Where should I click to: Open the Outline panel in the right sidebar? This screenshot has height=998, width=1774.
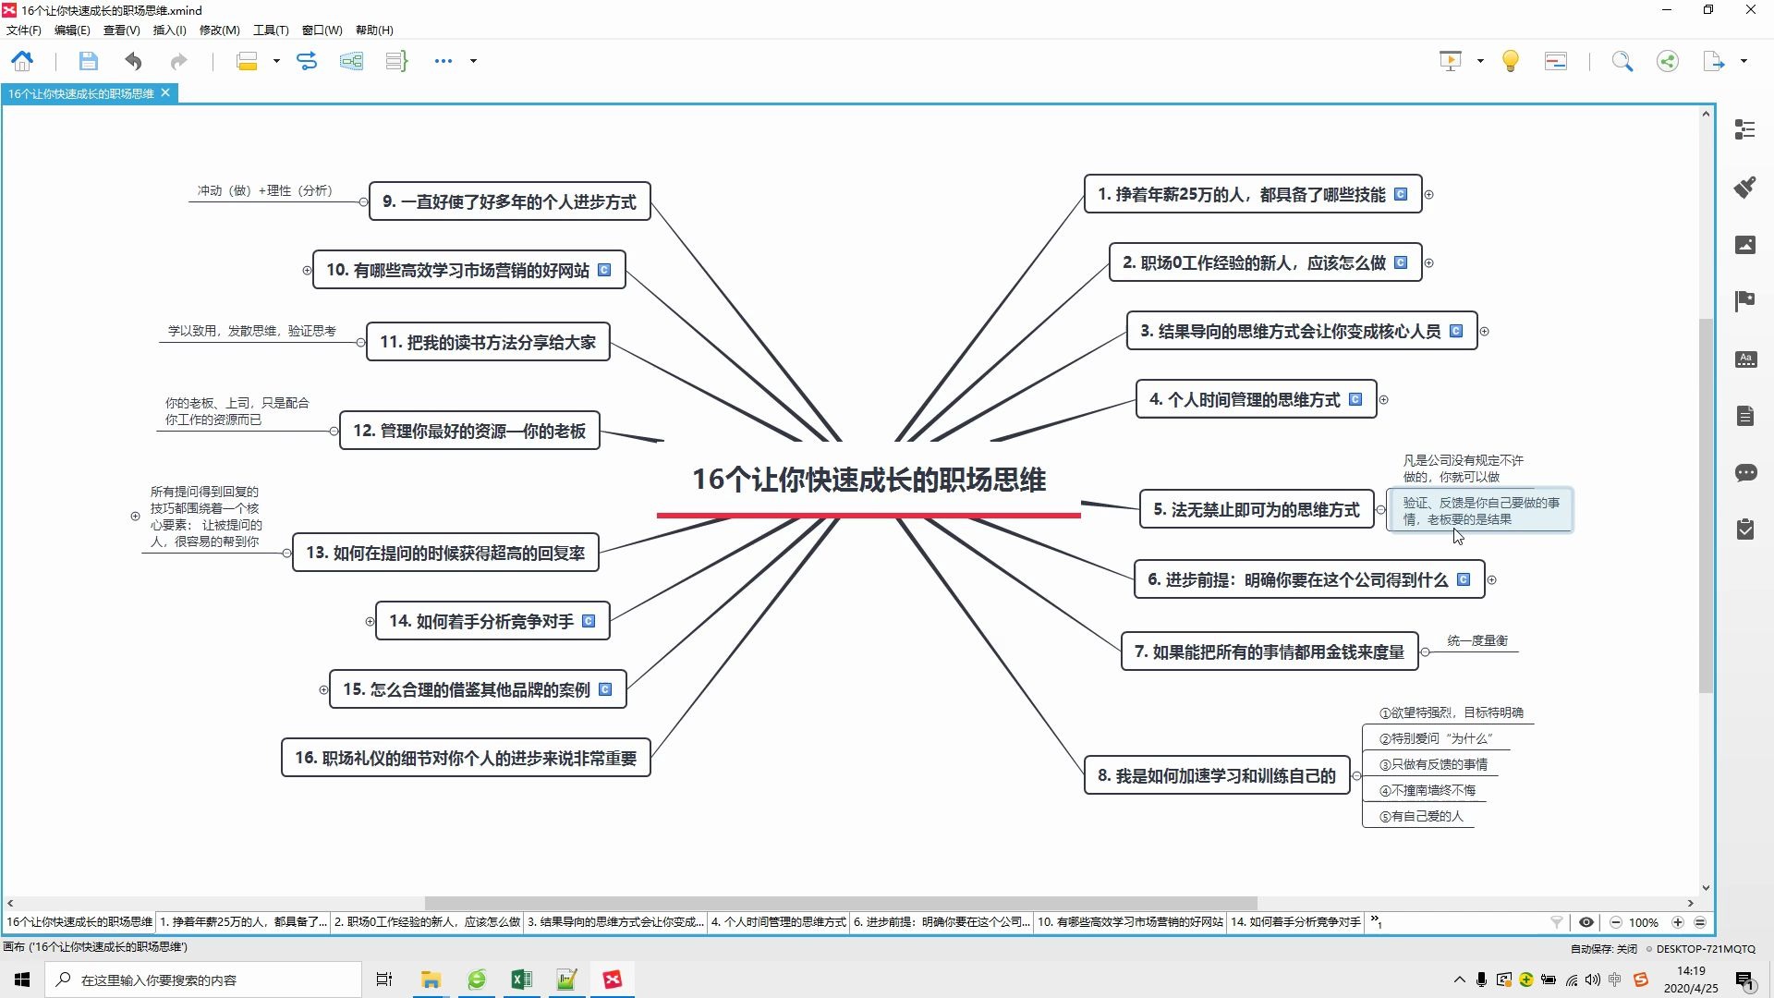point(1745,129)
